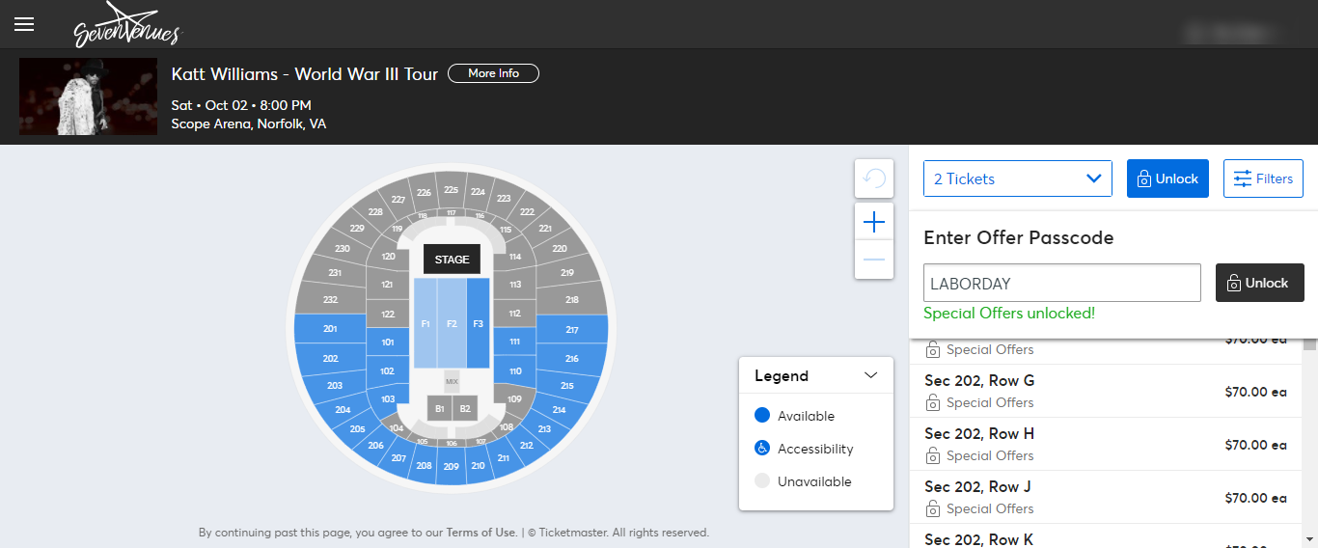Image resolution: width=1318 pixels, height=548 pixels.
Task: Open the Terms of Use link
Action: [x=481, y=533]
